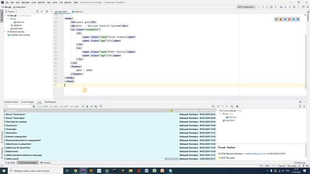Click Collapse All icon in changed files toolbar

point(304,106)
